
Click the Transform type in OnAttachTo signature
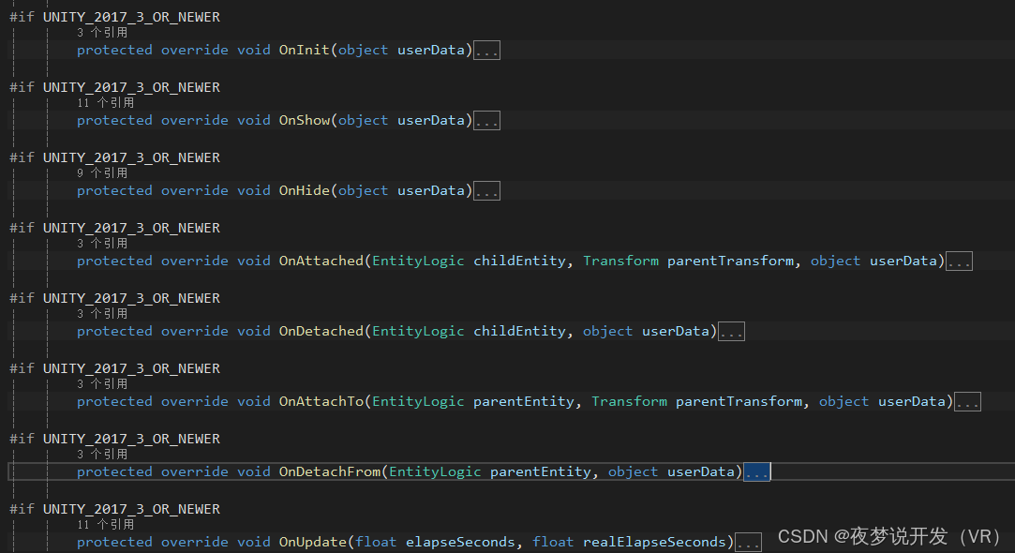point(629,401)
